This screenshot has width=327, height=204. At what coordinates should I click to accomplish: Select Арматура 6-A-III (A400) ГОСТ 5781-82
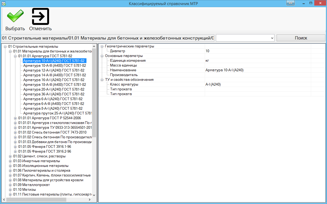(x=54, y=104)
